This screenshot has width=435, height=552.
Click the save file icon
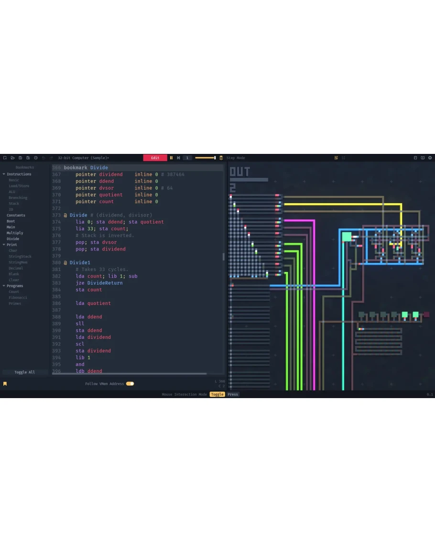21,158
